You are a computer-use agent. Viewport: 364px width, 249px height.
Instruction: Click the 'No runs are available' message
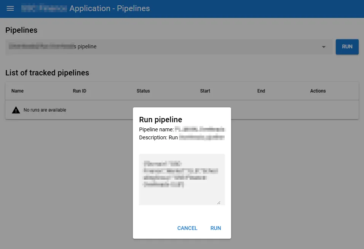pos(45,110)
